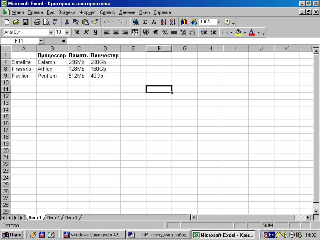Select row 11 header
Image resolution: width=320 pixels, height=240 pixels.
point(6,89)
